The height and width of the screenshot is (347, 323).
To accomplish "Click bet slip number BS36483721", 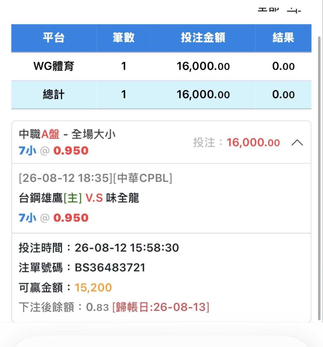I will tap(110, 268).
